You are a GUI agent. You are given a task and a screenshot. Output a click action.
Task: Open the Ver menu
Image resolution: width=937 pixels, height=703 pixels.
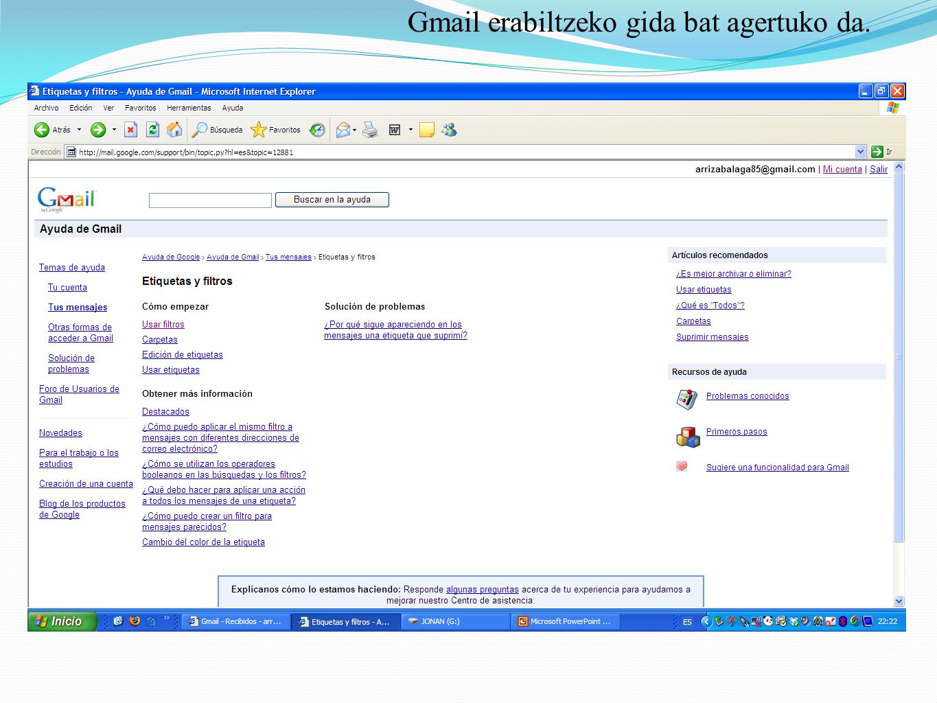tap(108, 108)
